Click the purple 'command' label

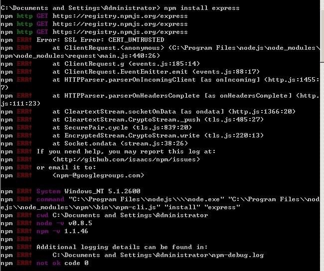click(x=50, y=199)
